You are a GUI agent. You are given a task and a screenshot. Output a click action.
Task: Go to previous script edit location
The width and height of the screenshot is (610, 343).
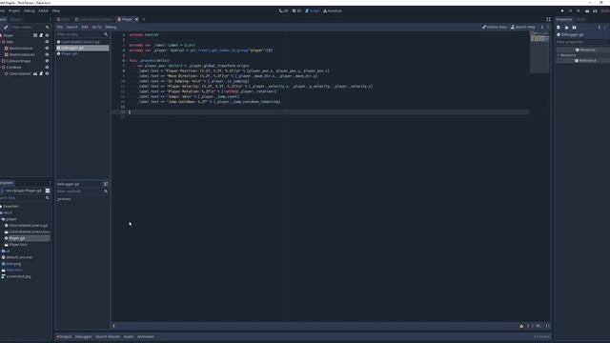click(542, 27)
